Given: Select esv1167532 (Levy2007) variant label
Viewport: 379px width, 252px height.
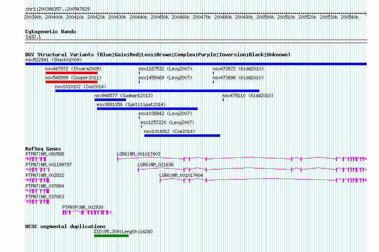Looking at the screenshot, I should click(165, 69).
